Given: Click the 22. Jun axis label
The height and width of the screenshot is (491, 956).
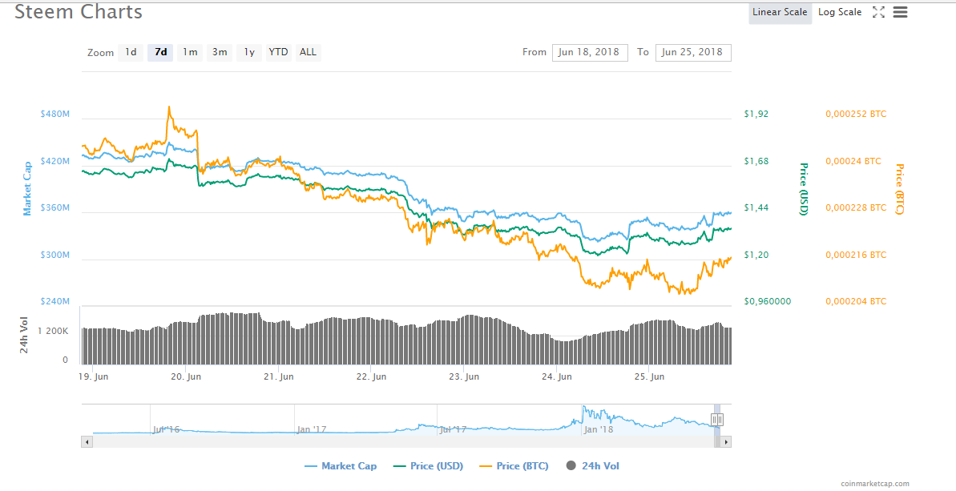Looking at the screenshot, I should click(371, 377).
